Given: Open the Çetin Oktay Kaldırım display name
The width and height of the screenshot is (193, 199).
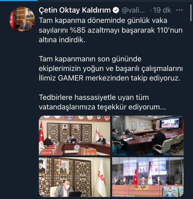Looking at the screenshot, I should (75, 10).
